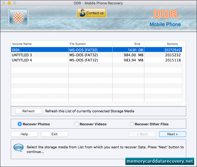Sort by the File System column header
The image size is (197, 167).
[90, 44]
